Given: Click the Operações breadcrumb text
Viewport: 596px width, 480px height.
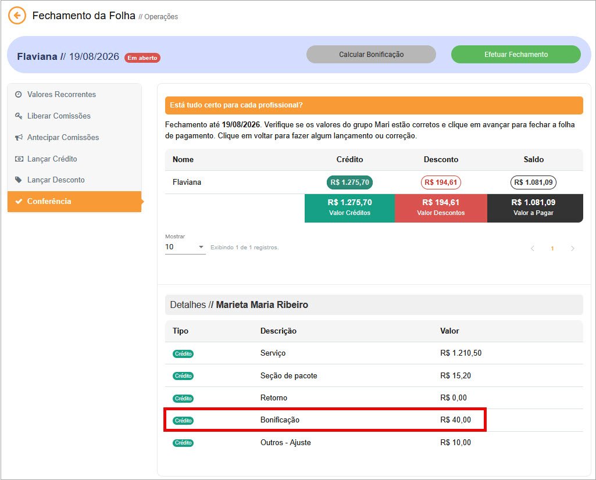Looking at the screenshot, I should (x=161, y=17).
